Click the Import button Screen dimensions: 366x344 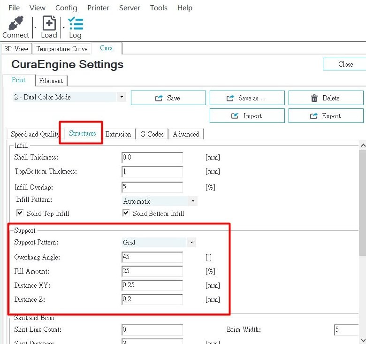tap(247, 116)
